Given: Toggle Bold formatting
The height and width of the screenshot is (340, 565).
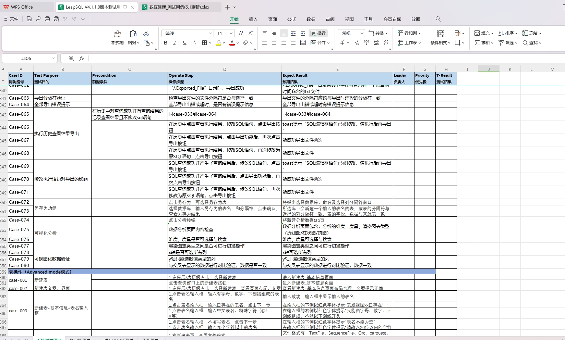Looking at the screenshot, I should (166, 43).
